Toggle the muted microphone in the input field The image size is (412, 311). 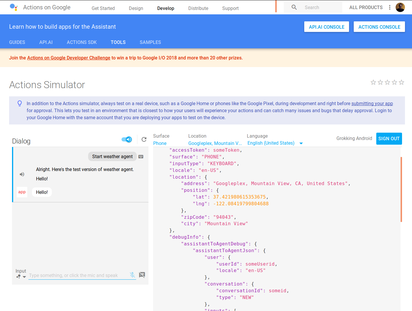(132, 275)
